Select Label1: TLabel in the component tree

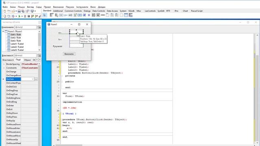pos(17,44)
